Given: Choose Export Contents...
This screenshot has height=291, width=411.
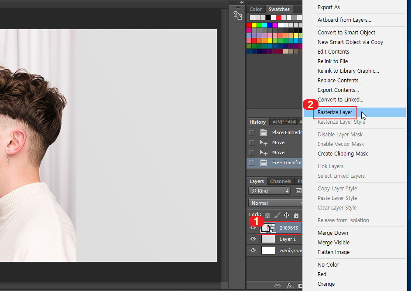Looking at the screenshot, I should pos(338,90).
